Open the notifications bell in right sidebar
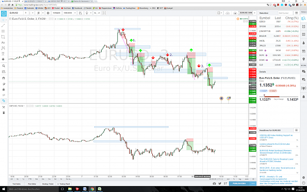This screenshot has width=307, height=192. tap(304, 97)
